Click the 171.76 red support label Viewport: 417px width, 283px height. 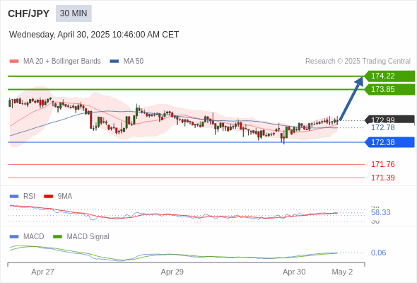[382, 165]
